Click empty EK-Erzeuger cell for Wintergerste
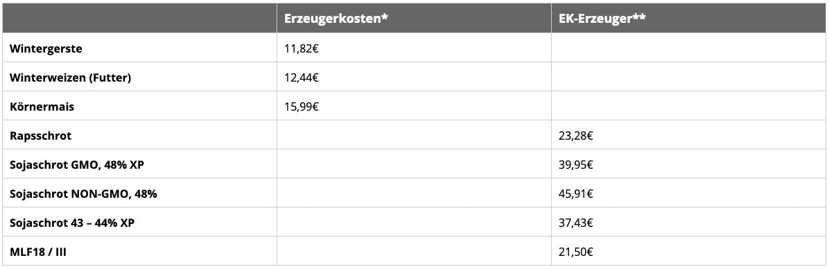This screenshot has width=829, height=269. [x=688, y=48]
